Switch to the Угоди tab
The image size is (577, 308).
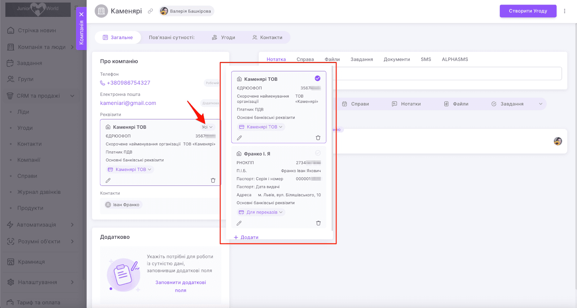(224, 37)
